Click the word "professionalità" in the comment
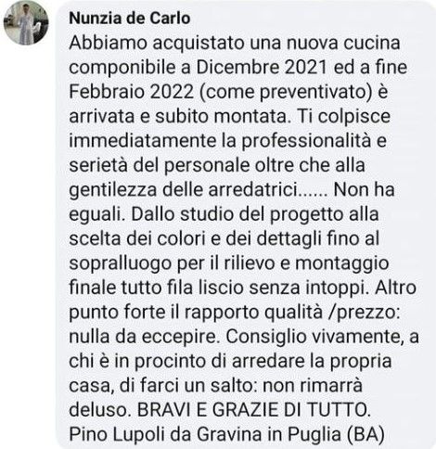Image resolution: width=436 pixels, height=449 pixels. click(x=306, y=141)
